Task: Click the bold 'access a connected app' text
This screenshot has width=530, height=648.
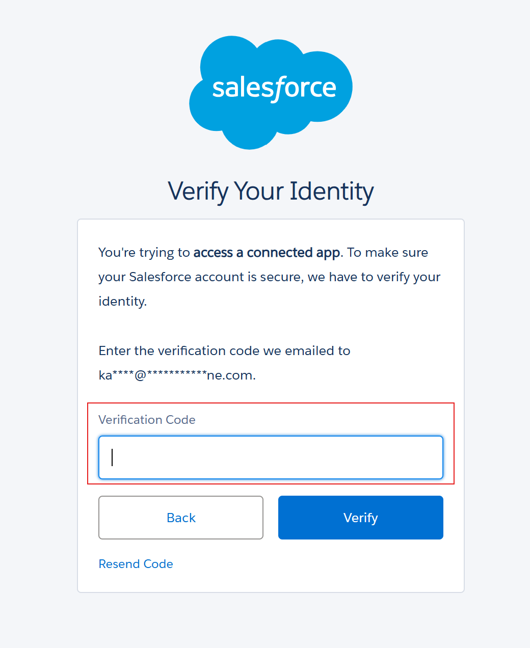Action: (x=267, y=253)
